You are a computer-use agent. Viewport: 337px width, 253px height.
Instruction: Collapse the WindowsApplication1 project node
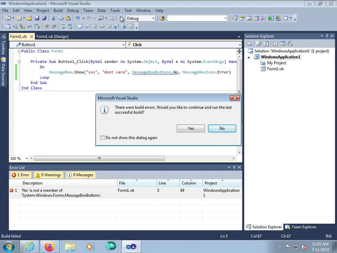click(x=249, y=57)
